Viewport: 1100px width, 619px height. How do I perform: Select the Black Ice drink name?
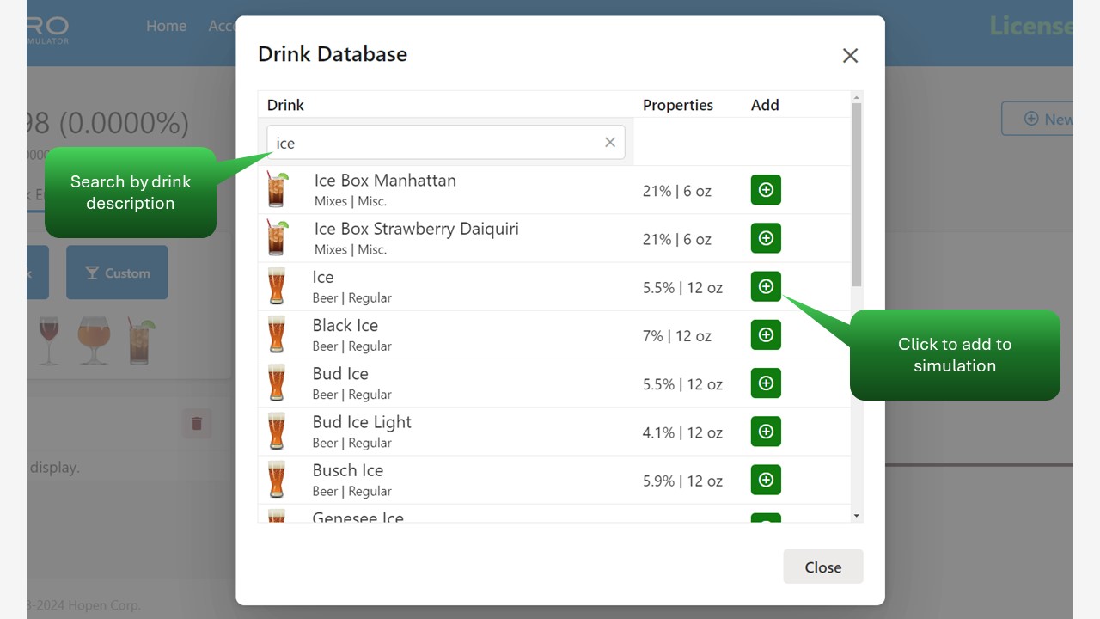345,325
